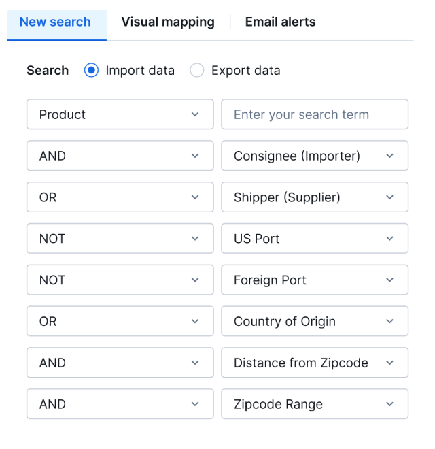The image size is (435, 449).
Task: Expand the Consignee (Importer) dropdown
Action: point(315,156)
